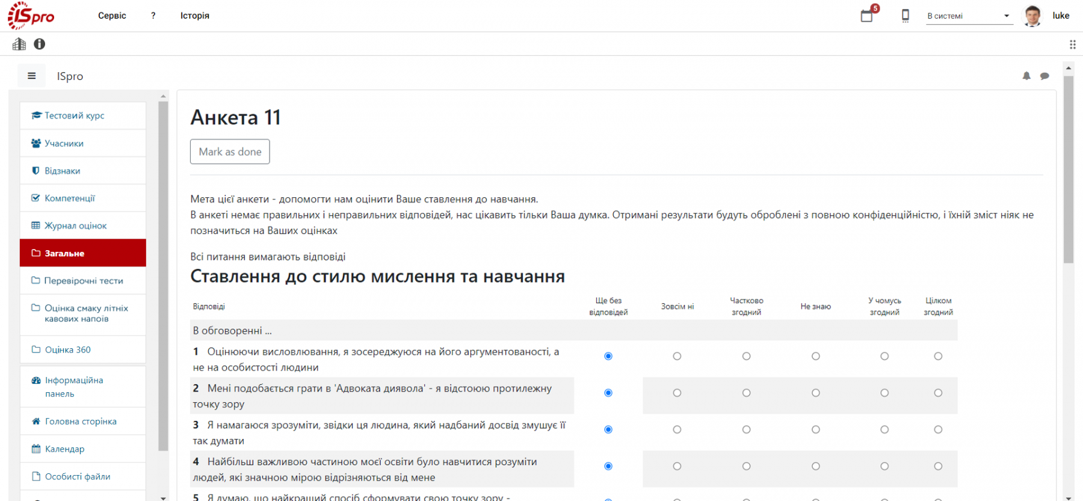Click folder icon beside Перевірочні тести
Screen dimensions: 1083x501
(35, 280)
